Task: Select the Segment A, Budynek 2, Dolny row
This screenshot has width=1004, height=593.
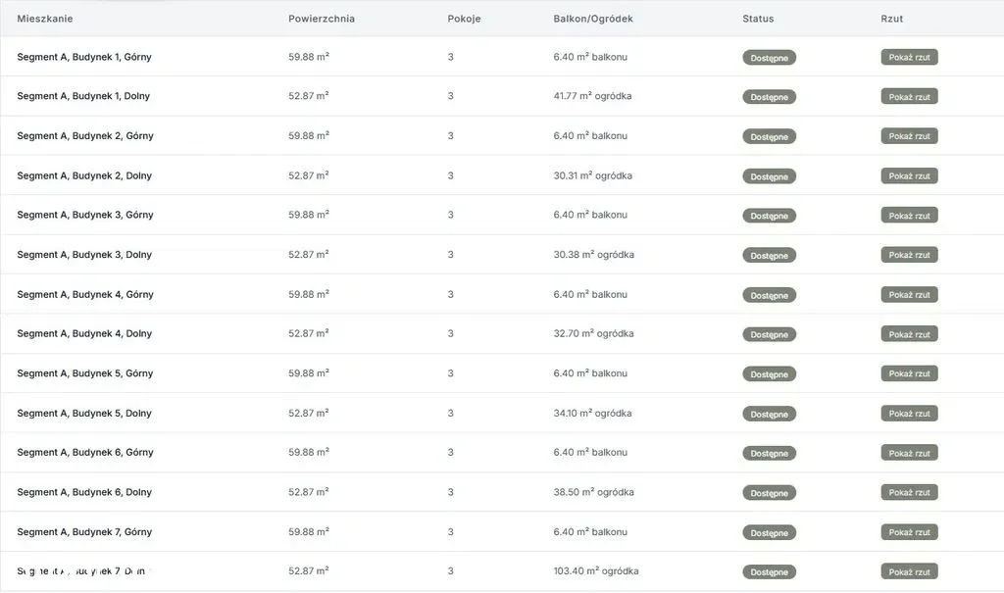Action: coord(84,175)
